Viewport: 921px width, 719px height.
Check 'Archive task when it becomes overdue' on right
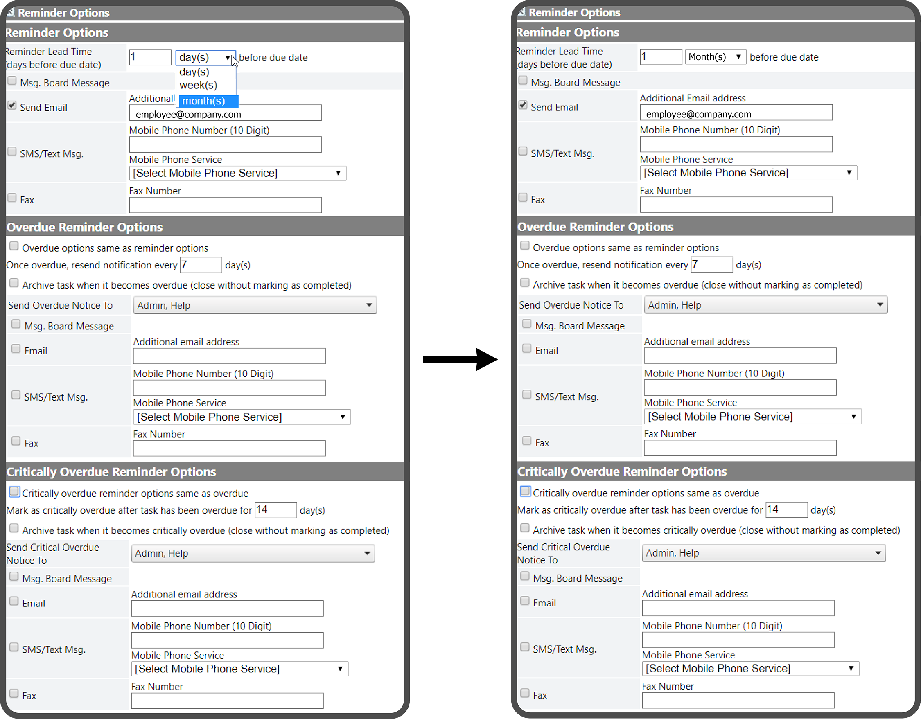[x=525, y=282]
